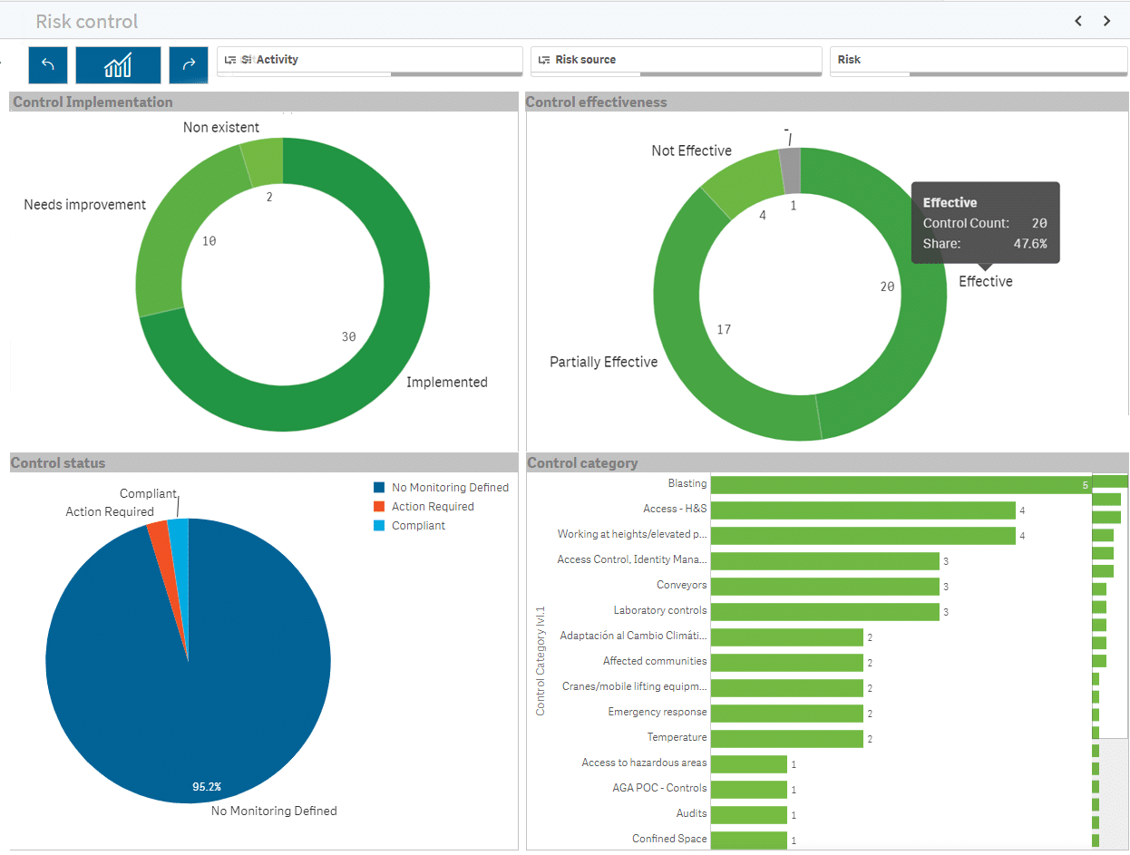
Task: Click the Risk control sheet title
Action: point(86,21)
